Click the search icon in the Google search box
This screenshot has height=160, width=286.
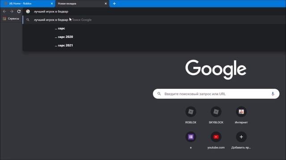[x=159, y=94]
